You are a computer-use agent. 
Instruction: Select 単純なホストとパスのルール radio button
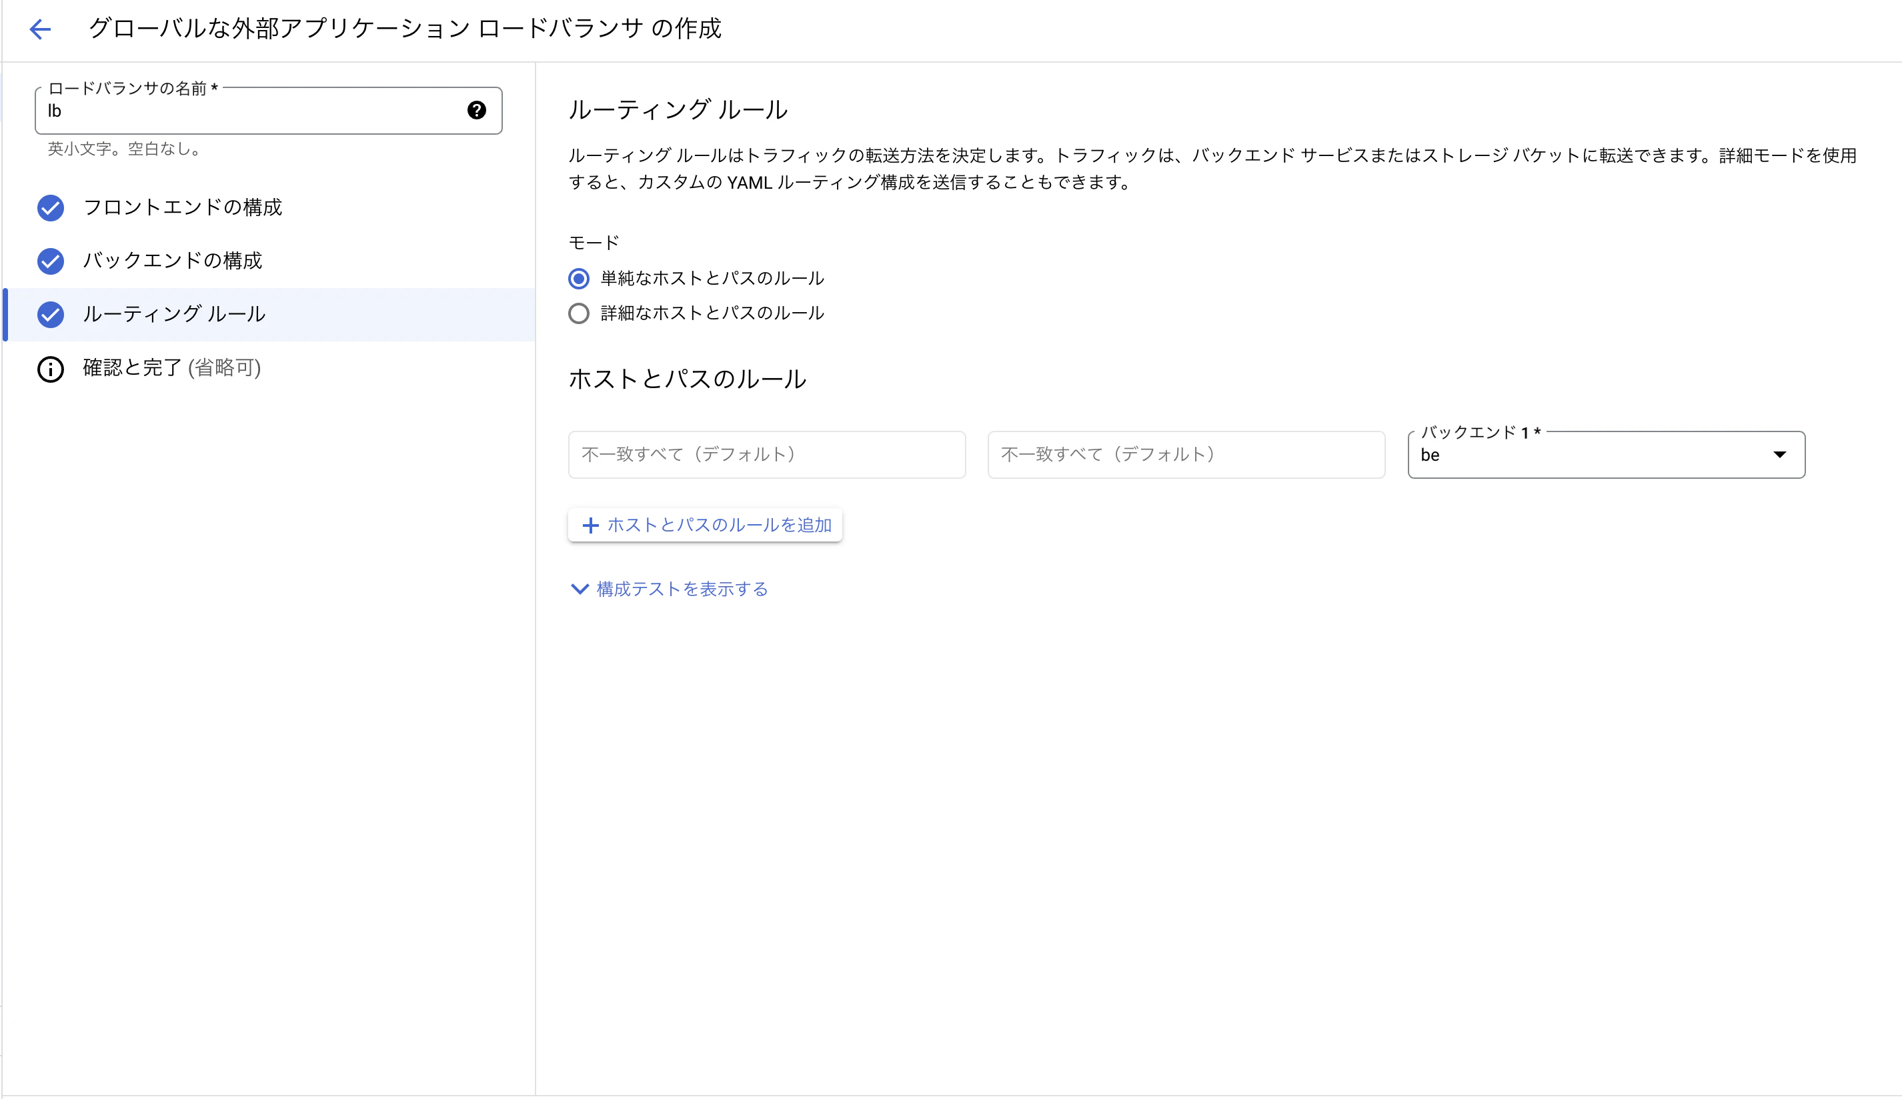(x=579, y=279)
